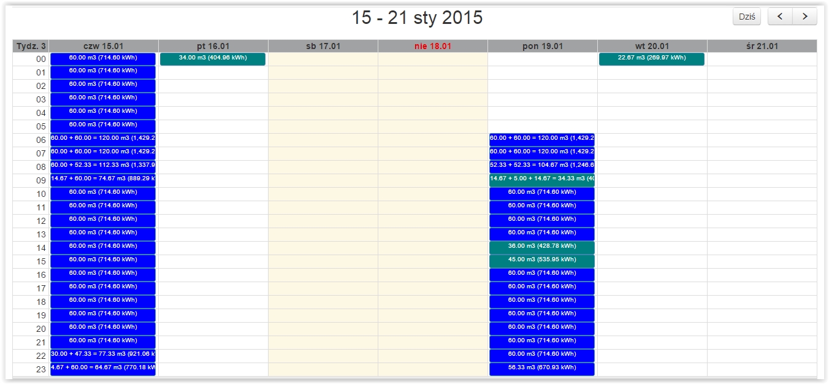This screenshot has width=829, height=384.
Task: Click the red nie 18.01 column header
Action: pos(433,46)
